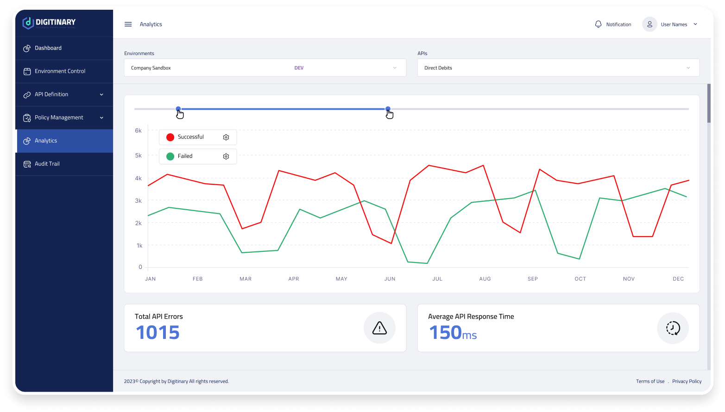
Task: Open notifications via the bell icon
Action: tap(598, 25)
